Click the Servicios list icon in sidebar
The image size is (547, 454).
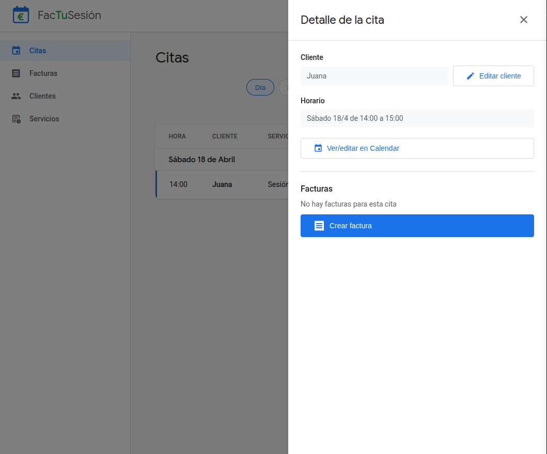point(16,119)
